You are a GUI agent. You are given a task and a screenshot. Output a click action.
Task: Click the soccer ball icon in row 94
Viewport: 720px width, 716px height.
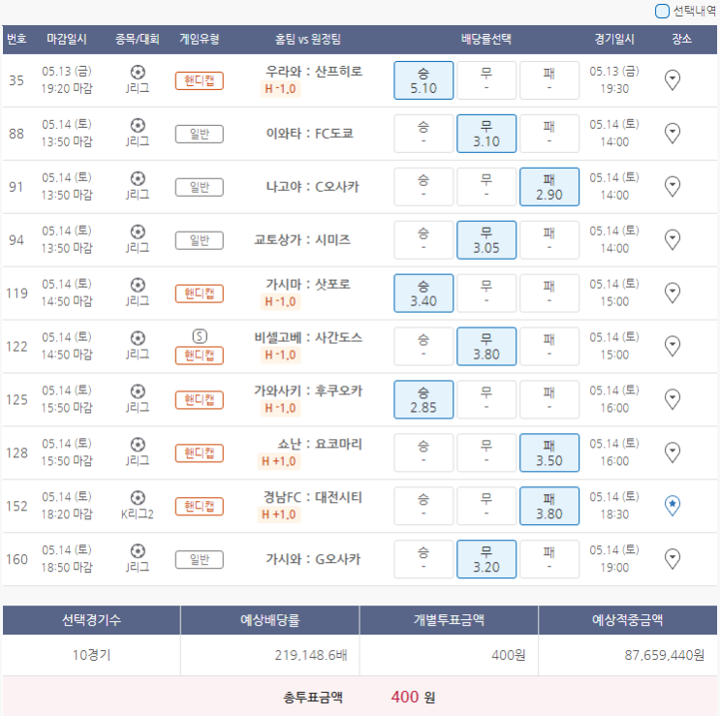pyautogui.click(x=138, y=232)
